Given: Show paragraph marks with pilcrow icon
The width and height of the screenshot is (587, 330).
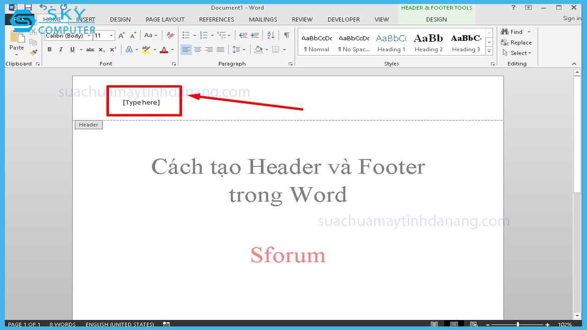Looking at the screenshot, I should coord(286,35).
